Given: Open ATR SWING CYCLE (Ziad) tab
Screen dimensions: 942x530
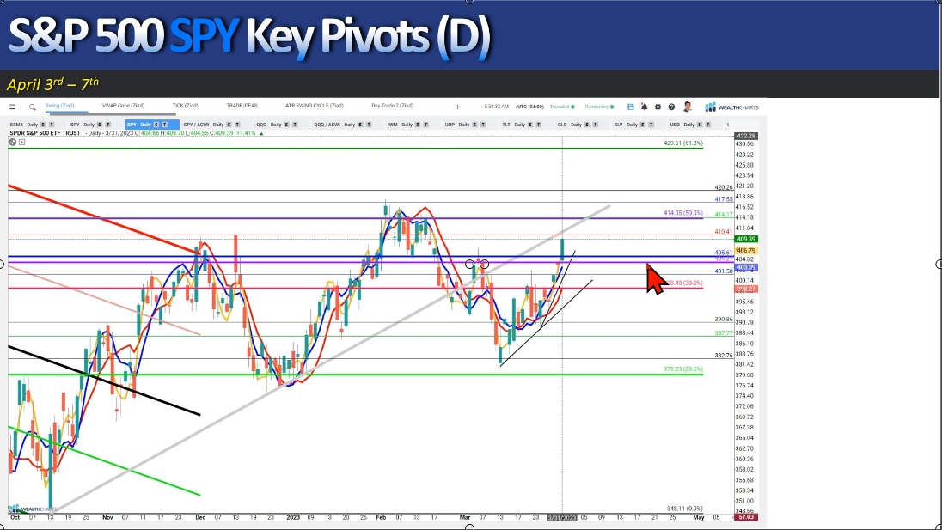Looking at the screenshot, I should click(315, 106).
